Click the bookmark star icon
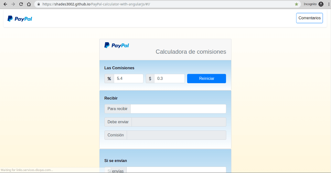 coord(296,4)
